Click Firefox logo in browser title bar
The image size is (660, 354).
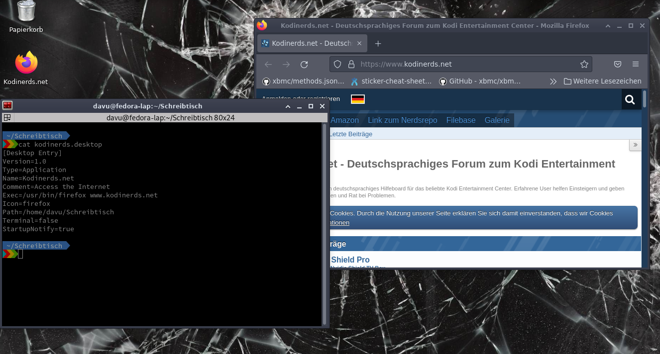click(262, 25)
